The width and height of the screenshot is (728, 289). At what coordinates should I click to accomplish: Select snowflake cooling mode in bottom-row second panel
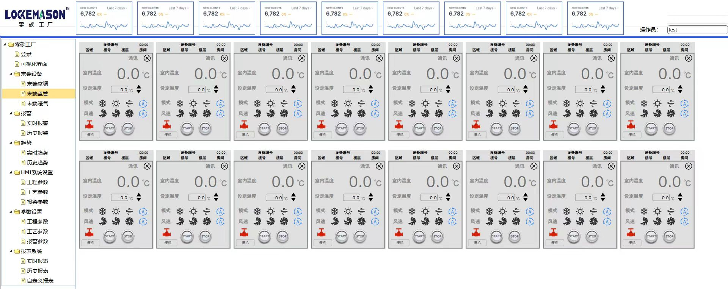(x=180, y=211)
